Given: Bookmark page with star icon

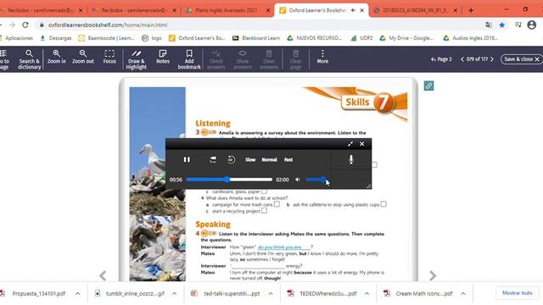Looking at the screenshot, I should click(501, 25).
